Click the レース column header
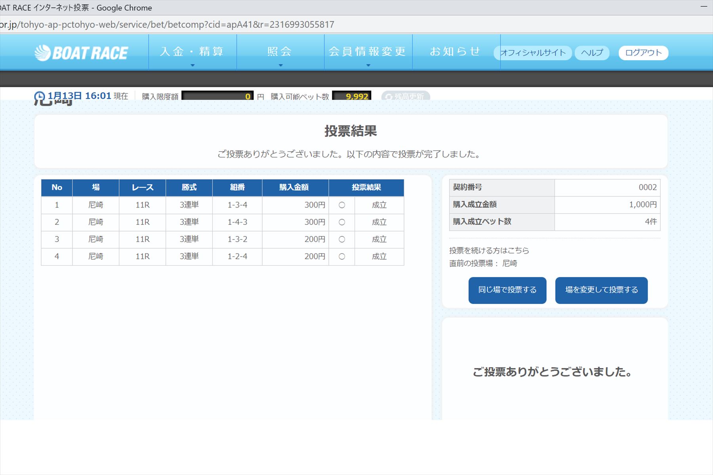713x475 pixels. pos(142,188)
